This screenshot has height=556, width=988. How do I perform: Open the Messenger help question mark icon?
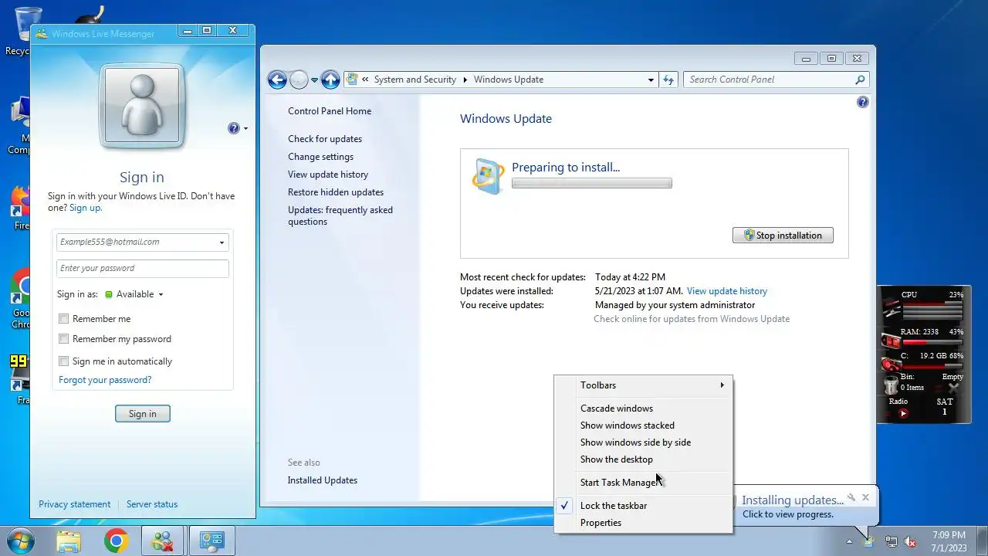coord(234,128)
